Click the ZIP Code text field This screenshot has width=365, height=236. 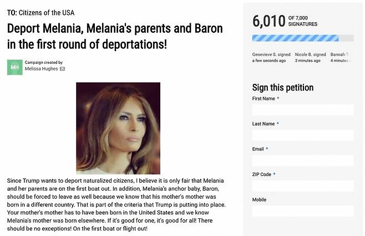[x=302, y=186]
